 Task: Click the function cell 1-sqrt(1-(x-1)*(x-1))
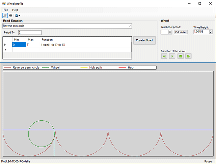(86, 45)
